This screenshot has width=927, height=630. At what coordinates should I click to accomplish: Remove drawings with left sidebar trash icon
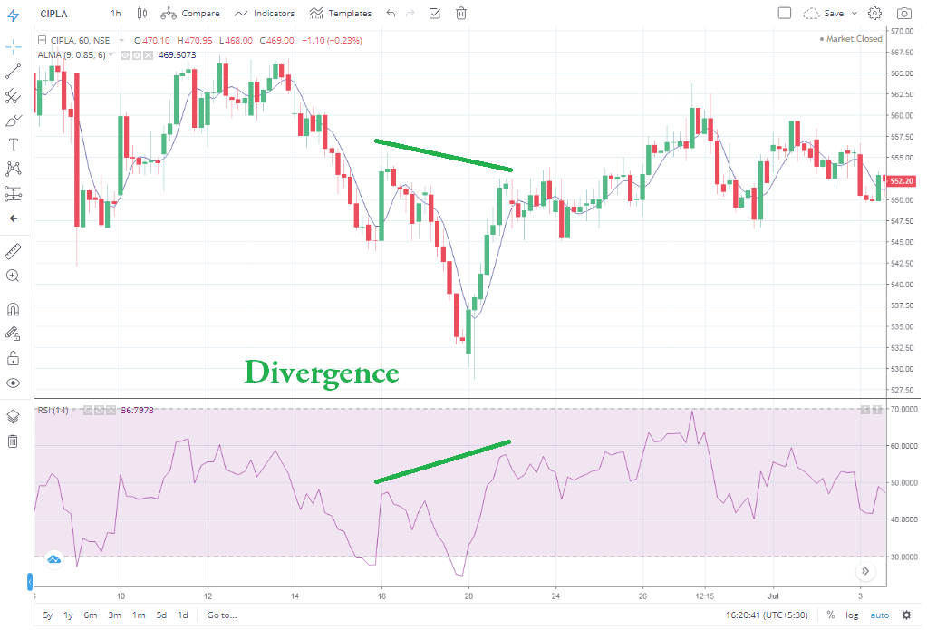(13, 441)
